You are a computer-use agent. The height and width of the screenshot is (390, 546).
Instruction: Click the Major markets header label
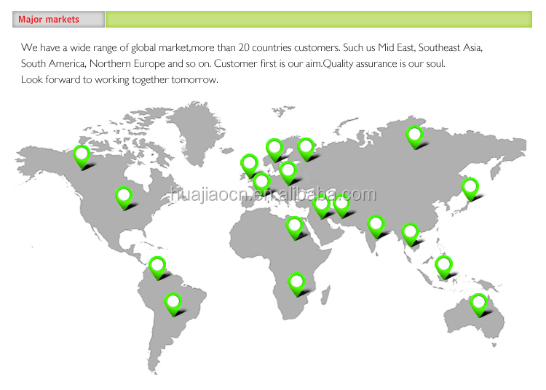tap(49, 20)
